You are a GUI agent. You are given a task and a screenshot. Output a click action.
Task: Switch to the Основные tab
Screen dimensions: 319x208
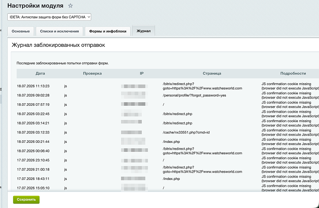click(x=21, y=31)
